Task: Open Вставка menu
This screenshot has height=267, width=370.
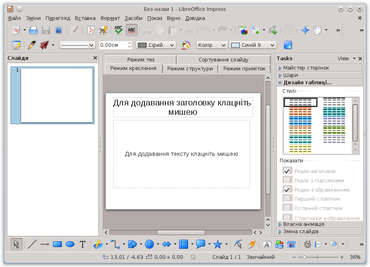Action: click(x=85, y=18)
